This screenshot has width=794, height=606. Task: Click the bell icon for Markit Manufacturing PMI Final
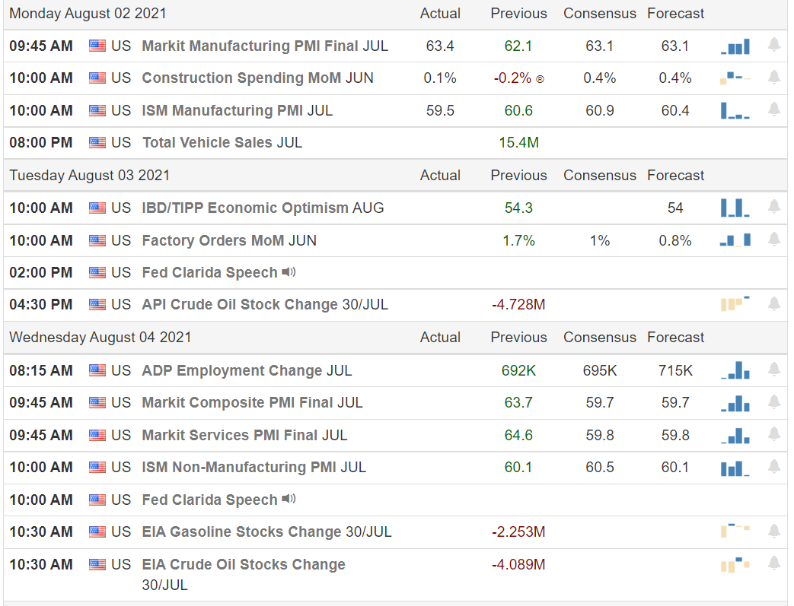(774, 45)
